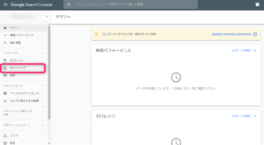Open ウェブに関する主な指標 from the sidebar
This screenshot has width=264, height=145.
pyautogui.click(x=24, y=101)
